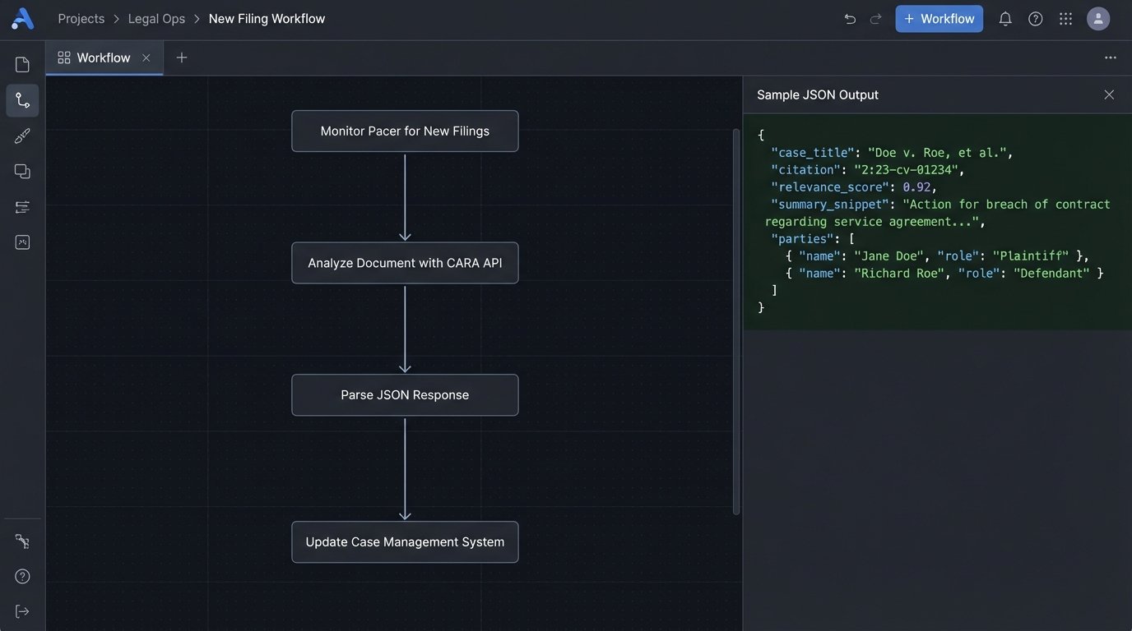
Task: Click the blue + Workflow button
Action: (x=939, y=19)
